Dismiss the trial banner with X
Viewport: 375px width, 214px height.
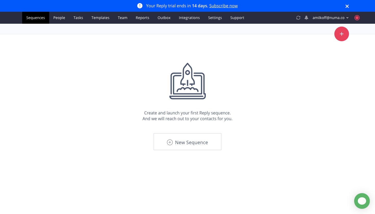click(x=347, y=6)
